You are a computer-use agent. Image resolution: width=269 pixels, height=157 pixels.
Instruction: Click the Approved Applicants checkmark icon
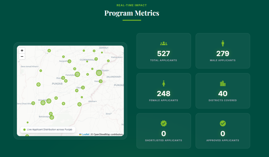[223, 123]
